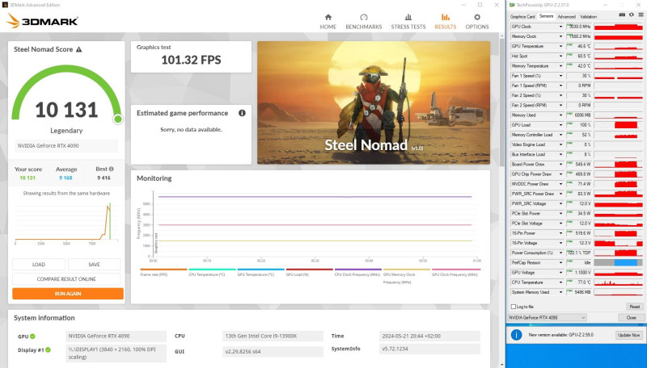This screenshot has width=647, height=368.
Task: Click green check icon next to Display #1
Action: (x=48, y=350)
